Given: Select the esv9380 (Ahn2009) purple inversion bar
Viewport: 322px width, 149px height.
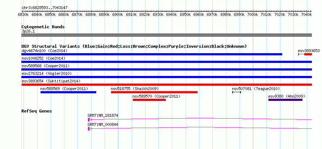Looking at the screenshot, I should point(285,100).
